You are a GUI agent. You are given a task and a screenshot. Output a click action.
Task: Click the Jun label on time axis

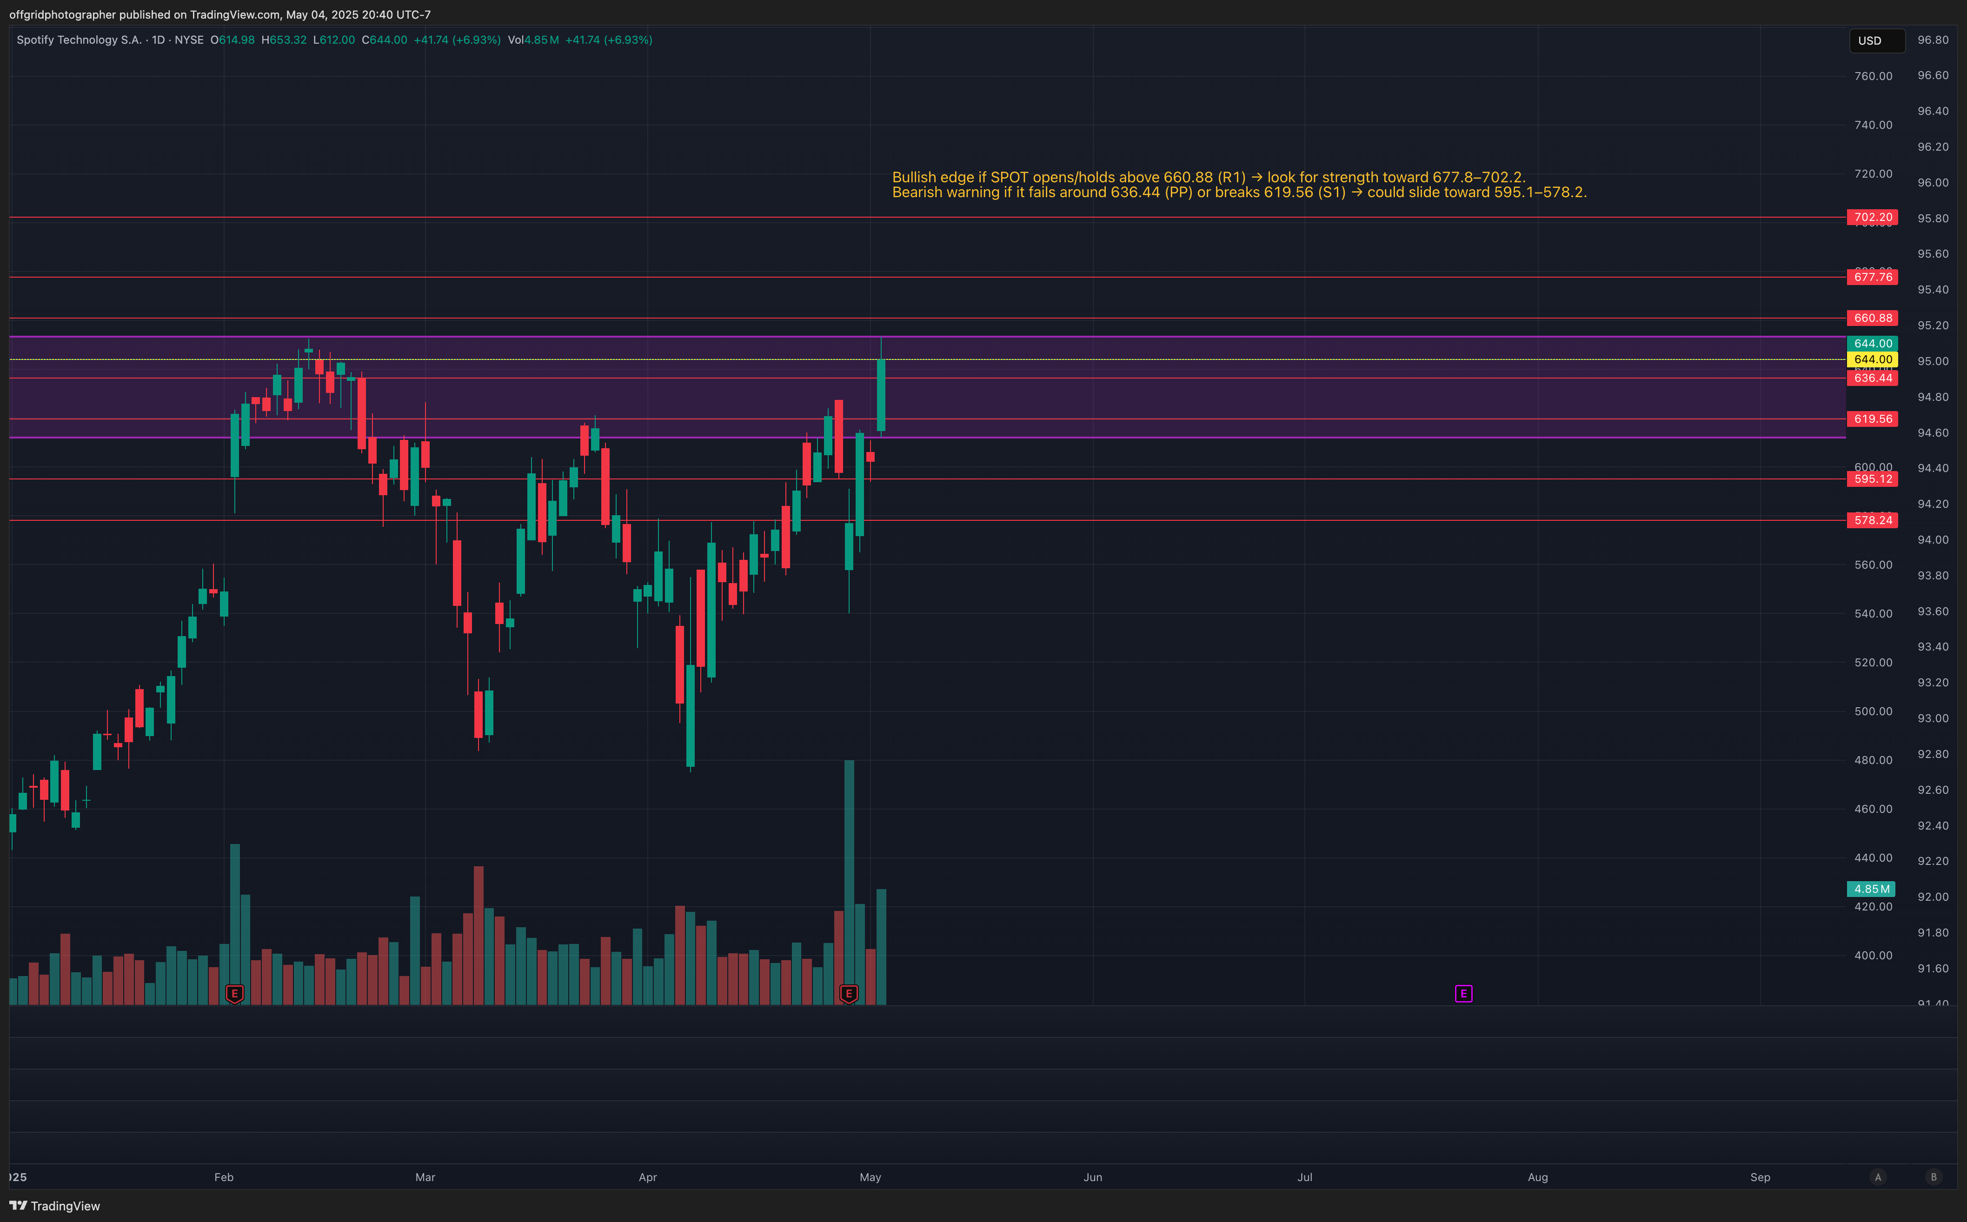[1093, 1177]
